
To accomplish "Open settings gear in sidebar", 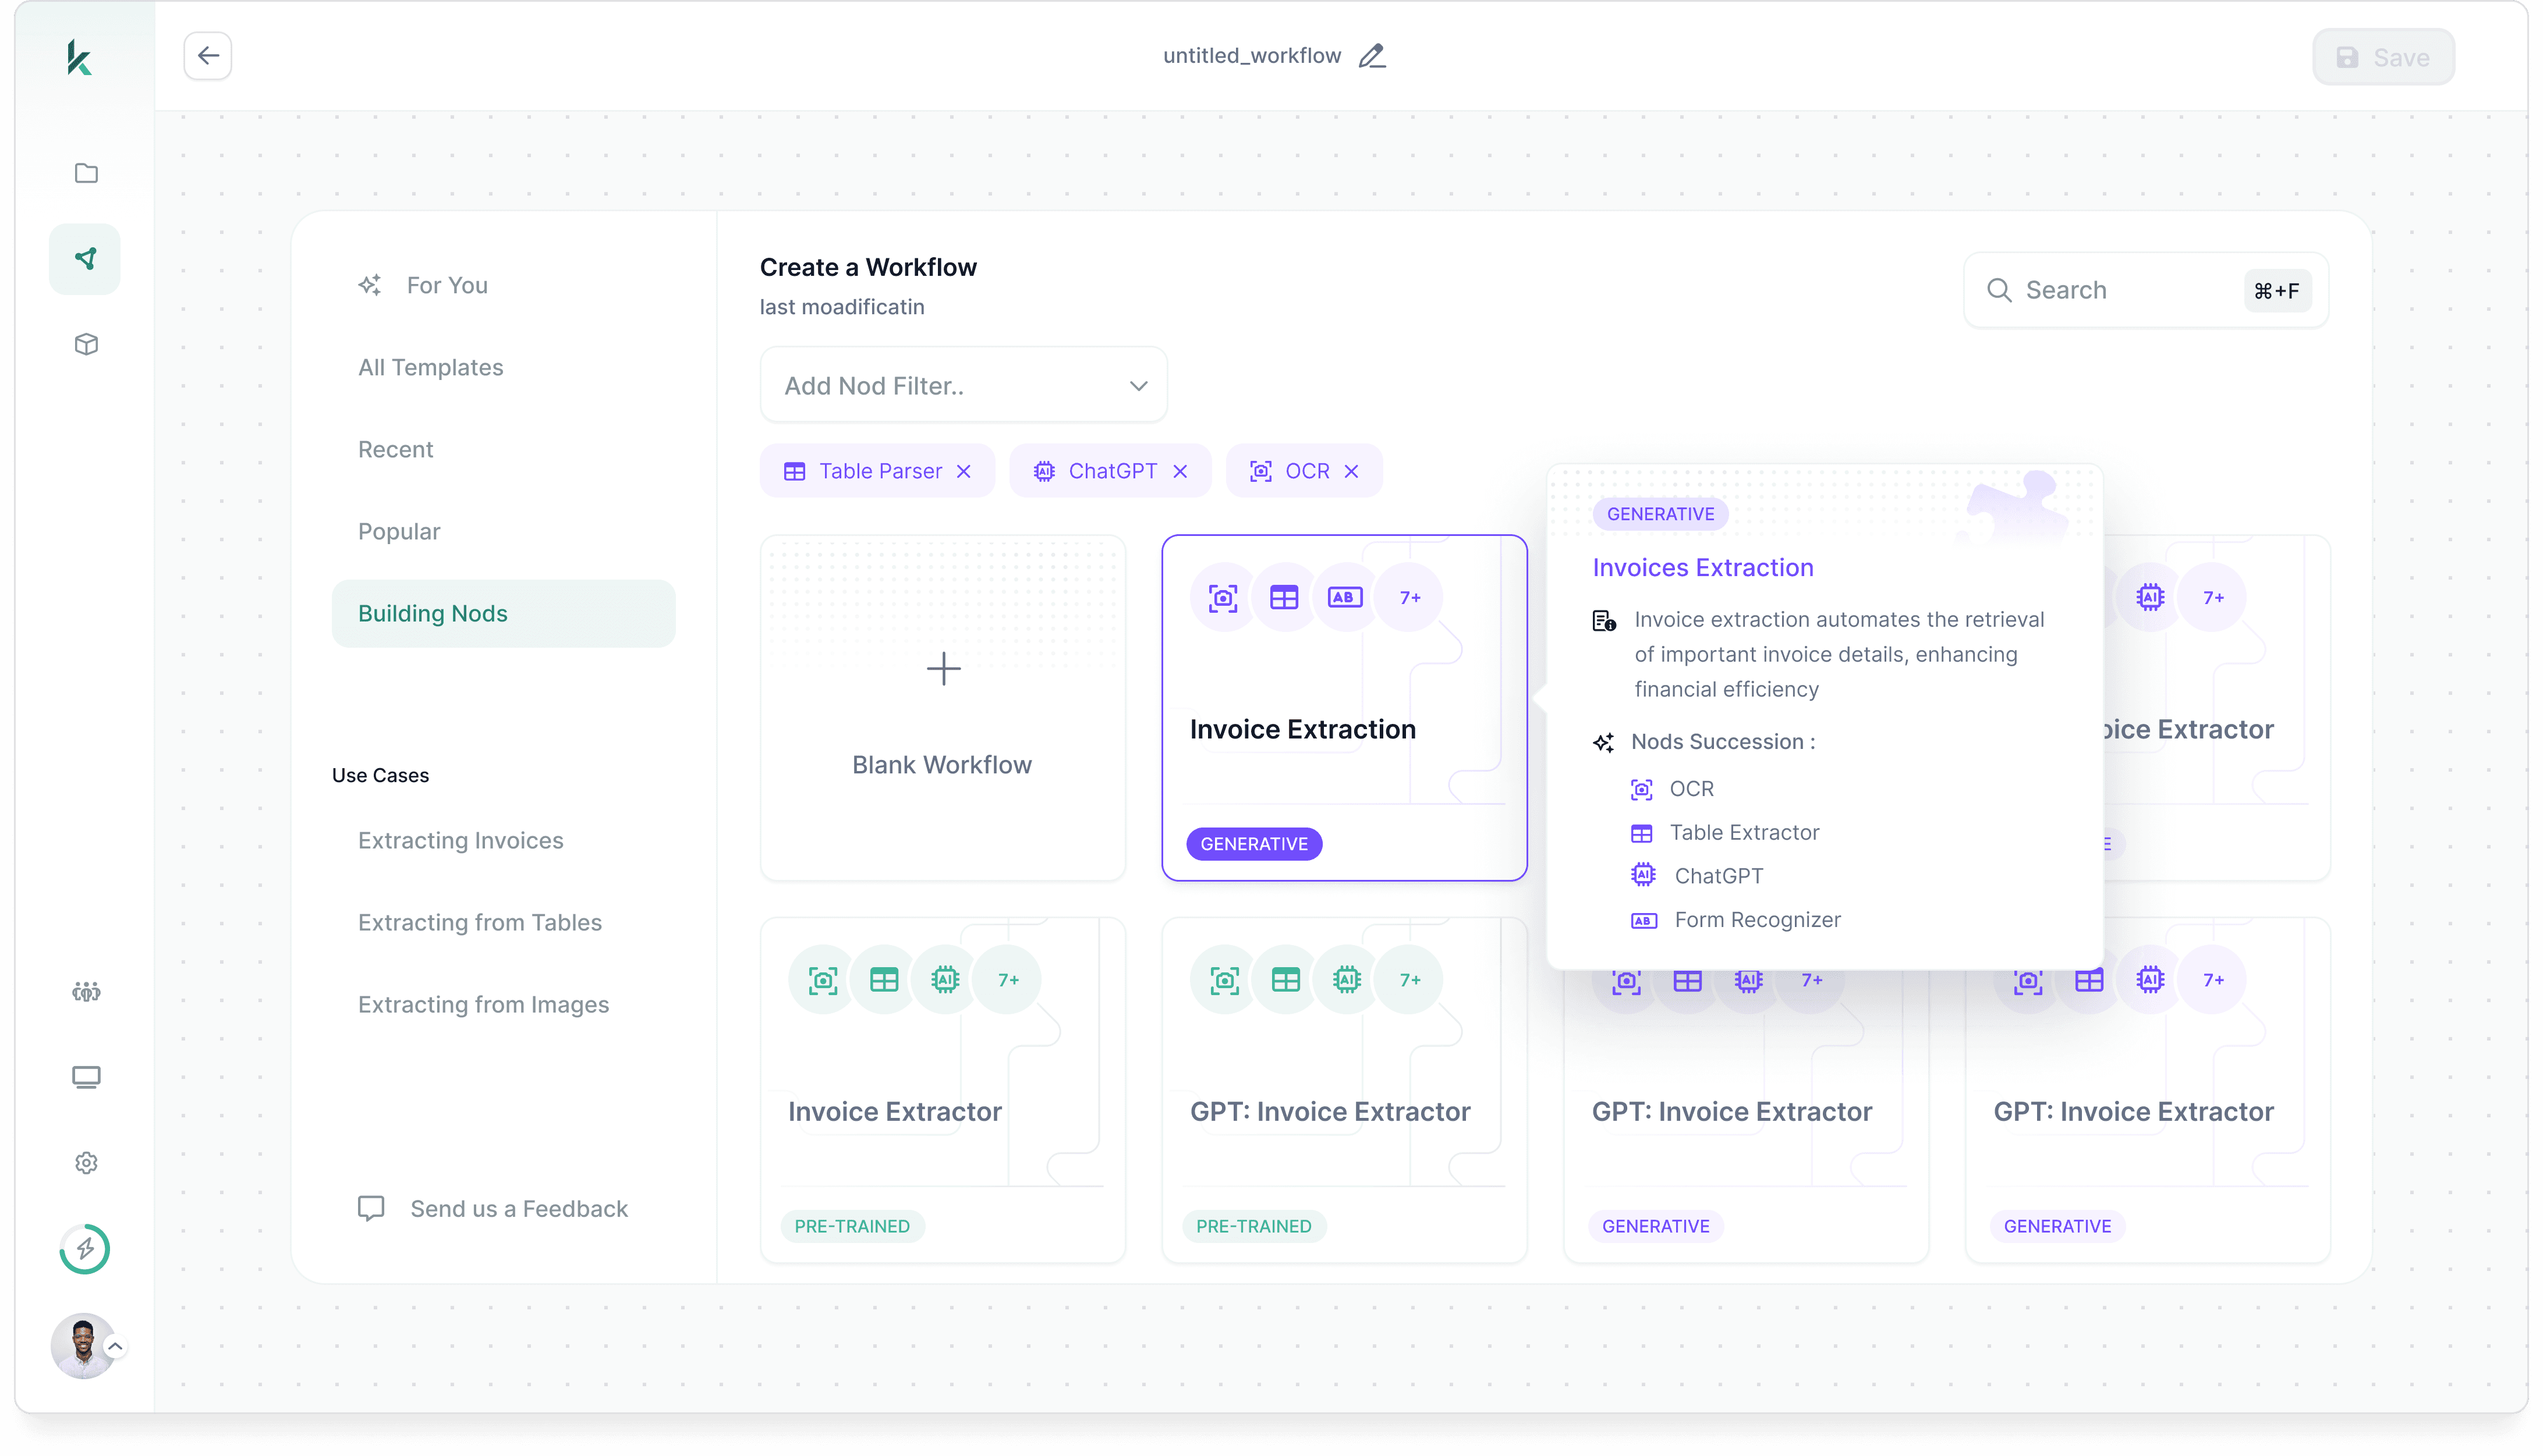I will [86, 1162].
